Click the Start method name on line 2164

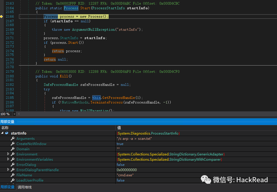coord(85,8)
